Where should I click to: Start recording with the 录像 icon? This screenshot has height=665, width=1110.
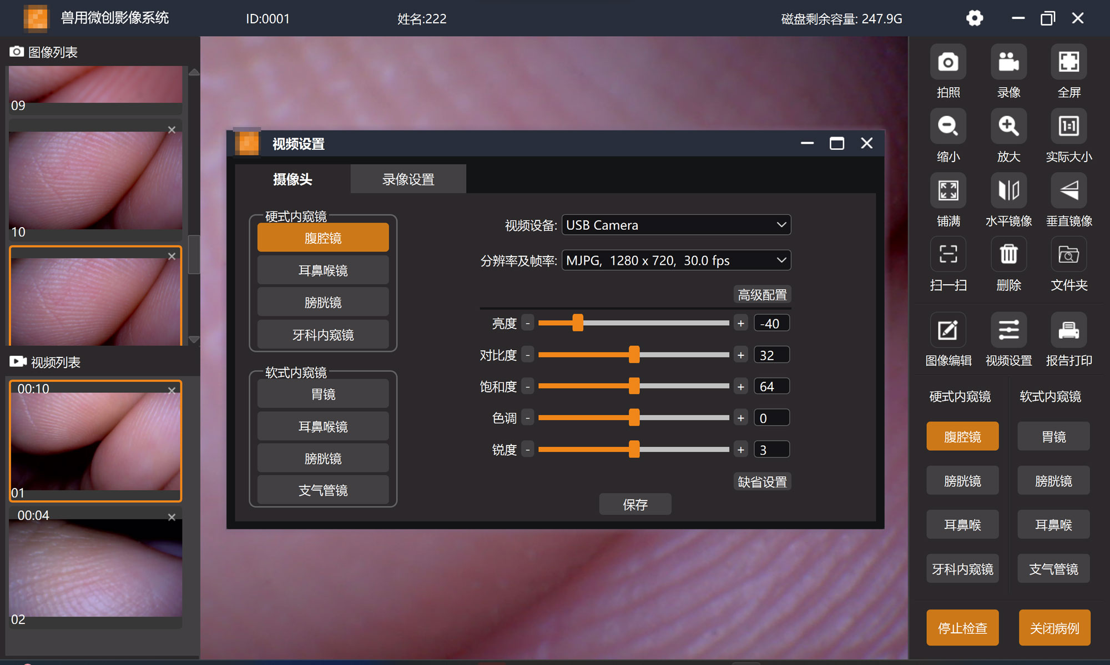pos(1008,62)
